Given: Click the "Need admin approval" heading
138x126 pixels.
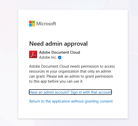Looking at the screenshot, I should [x=58, y=44].
